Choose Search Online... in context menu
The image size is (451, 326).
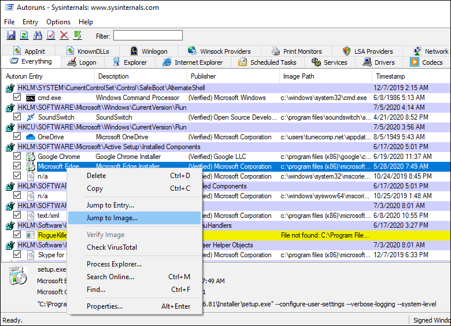pos(135,276)
